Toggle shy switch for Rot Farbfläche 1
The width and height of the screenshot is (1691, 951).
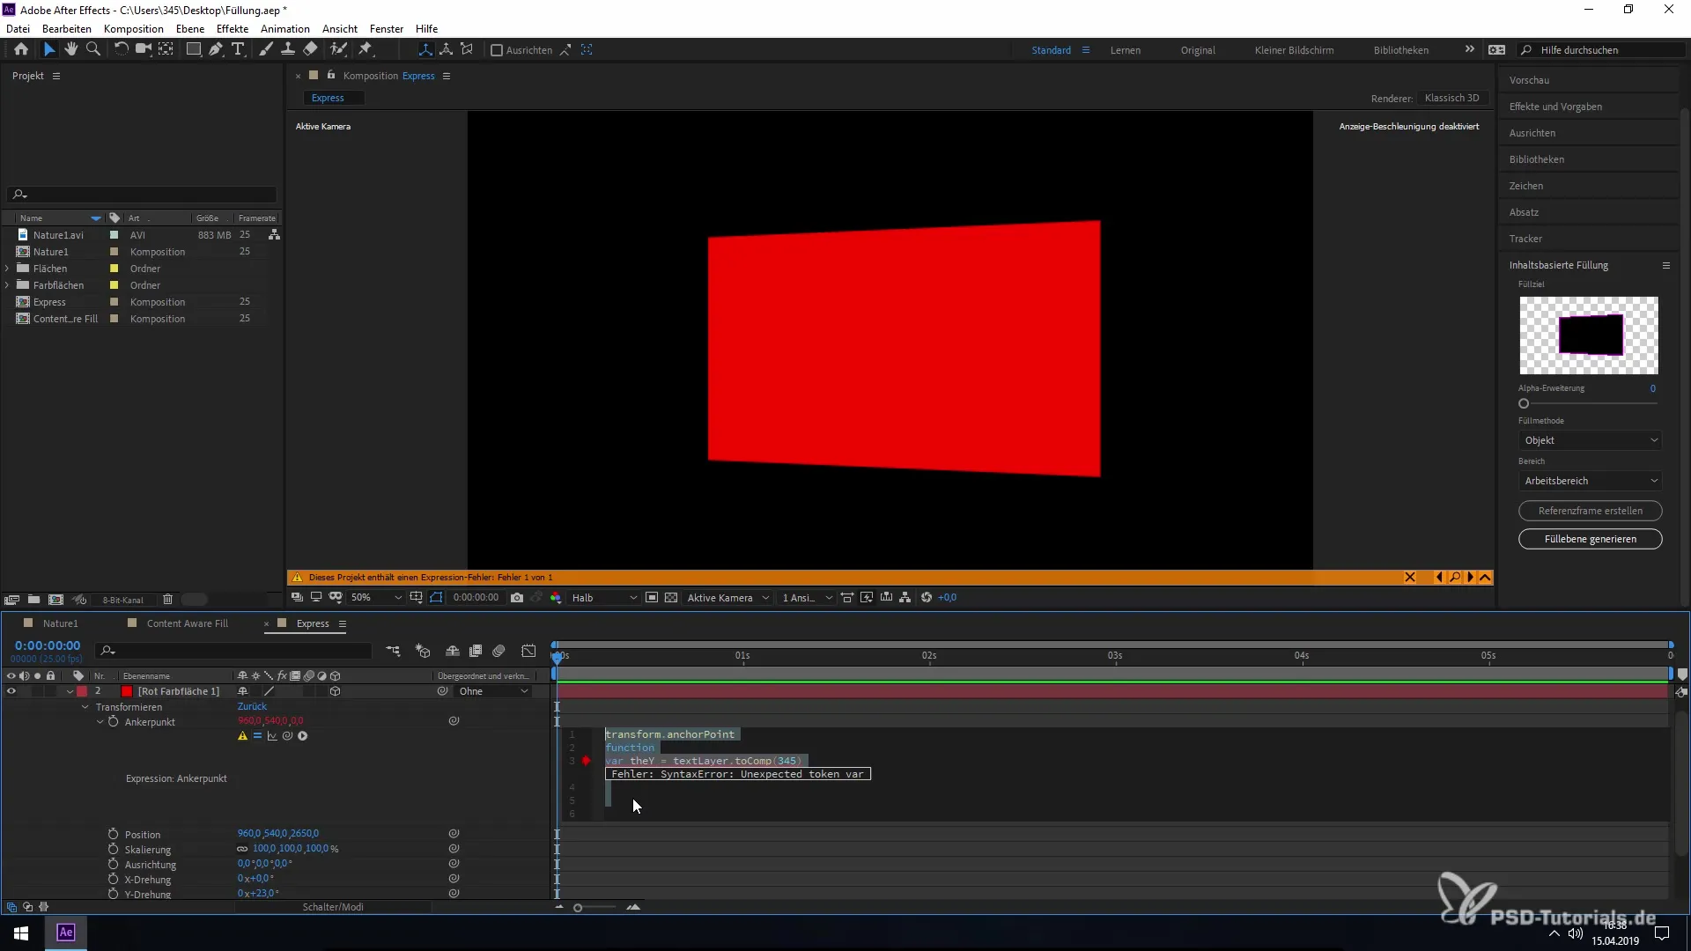coord(243,692)
